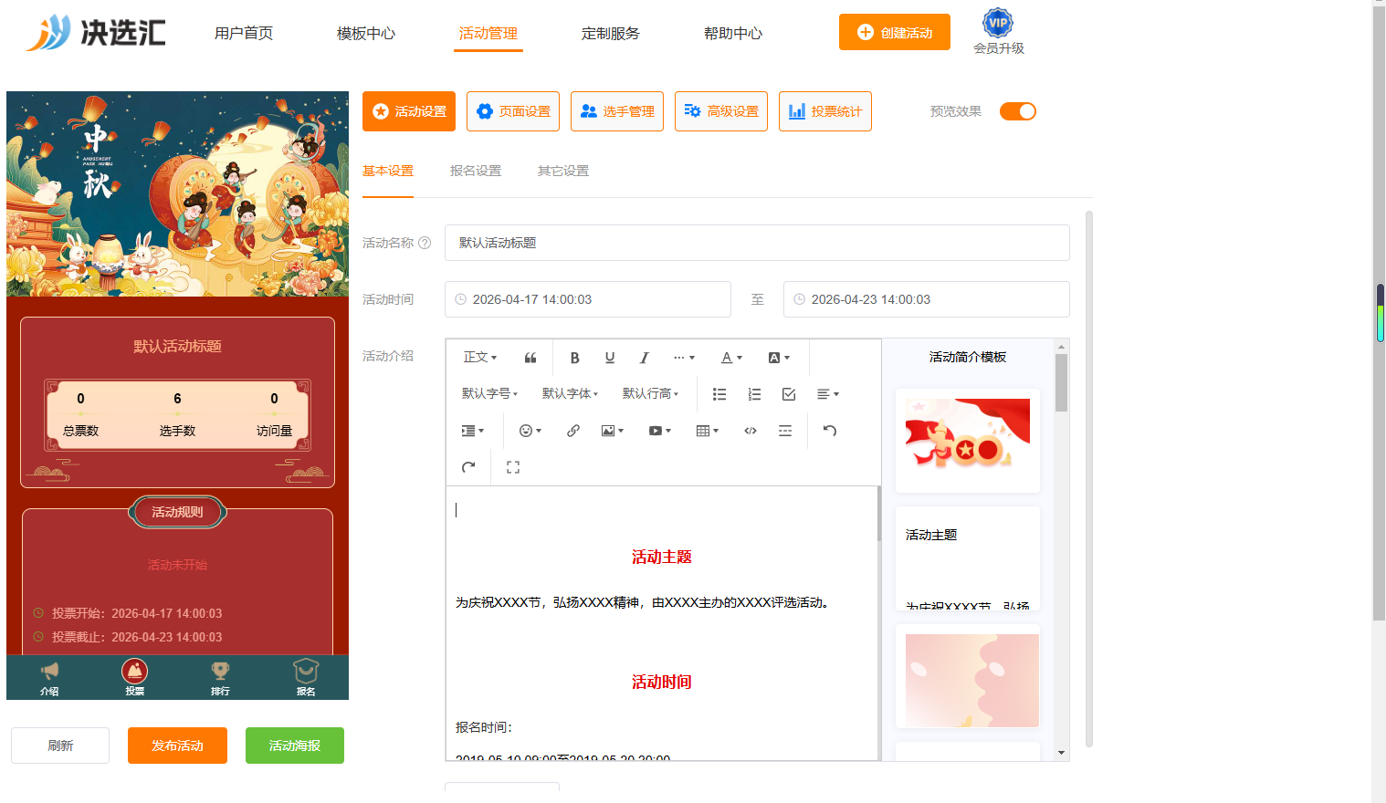Open the 默认字号 font size dropdown

coord(489,394)
